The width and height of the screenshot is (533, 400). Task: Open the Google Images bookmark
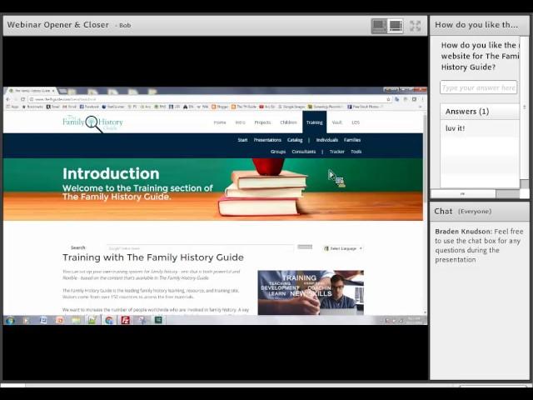click(x=291, y=107)
